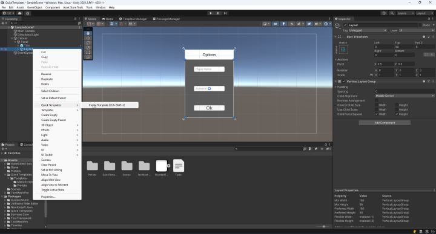Disable Child Force Expand Width checkbox

[377, 114]
